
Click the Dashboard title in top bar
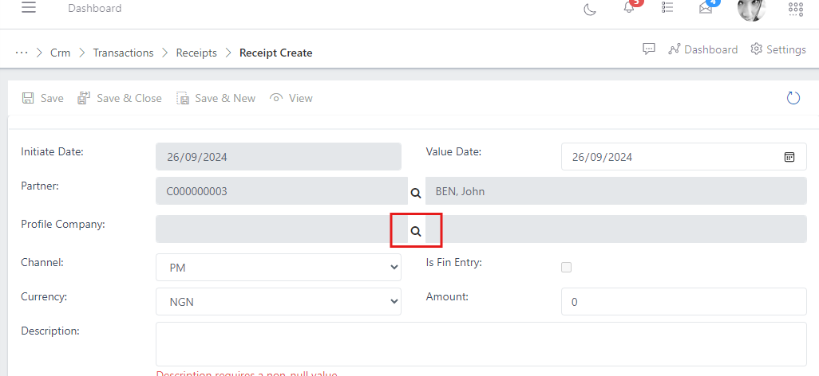point(94,8)
